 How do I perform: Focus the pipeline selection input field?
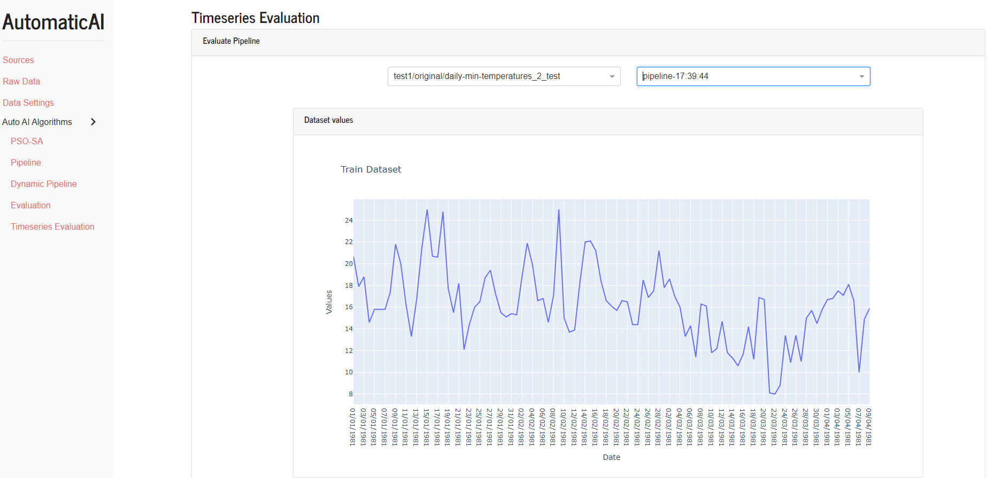pos(753,76)
